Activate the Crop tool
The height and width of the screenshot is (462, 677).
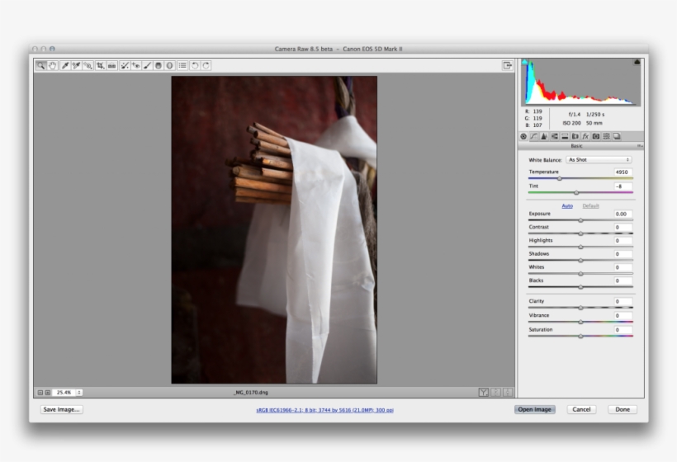pos(100,65)
